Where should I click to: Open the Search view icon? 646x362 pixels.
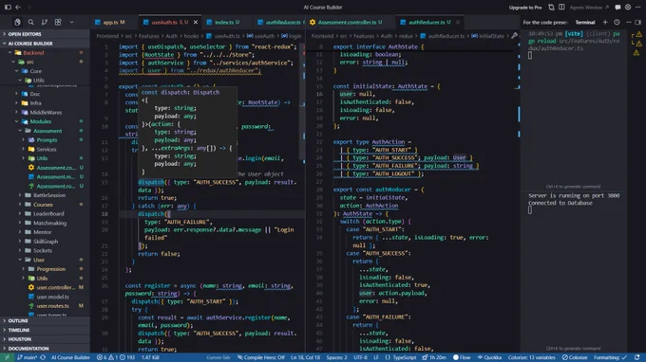tap(31, 22)
